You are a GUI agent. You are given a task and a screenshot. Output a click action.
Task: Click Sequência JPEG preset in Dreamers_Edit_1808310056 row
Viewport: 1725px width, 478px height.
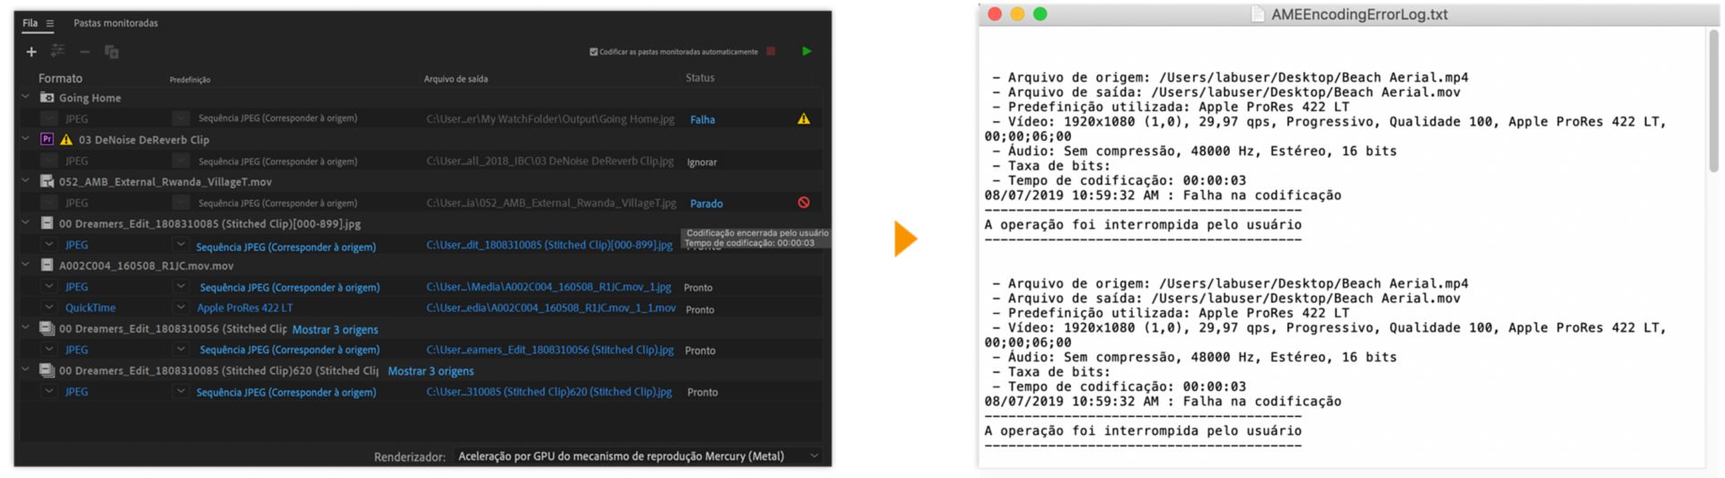289,350
